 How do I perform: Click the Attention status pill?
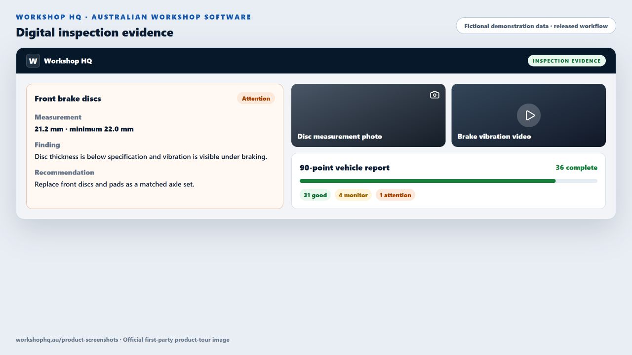(256, 98)
